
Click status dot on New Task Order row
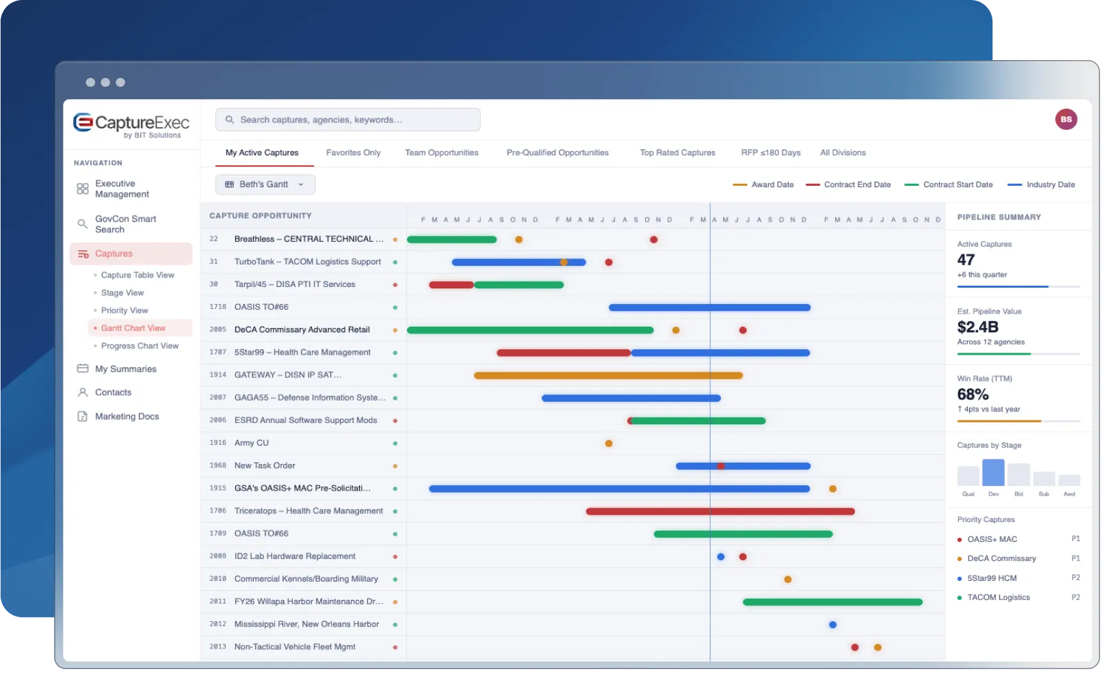pyautogui.click(x=395, y=466)
